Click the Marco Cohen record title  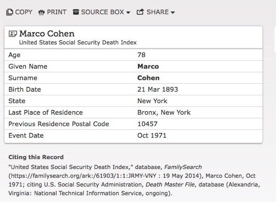[47, 34]
